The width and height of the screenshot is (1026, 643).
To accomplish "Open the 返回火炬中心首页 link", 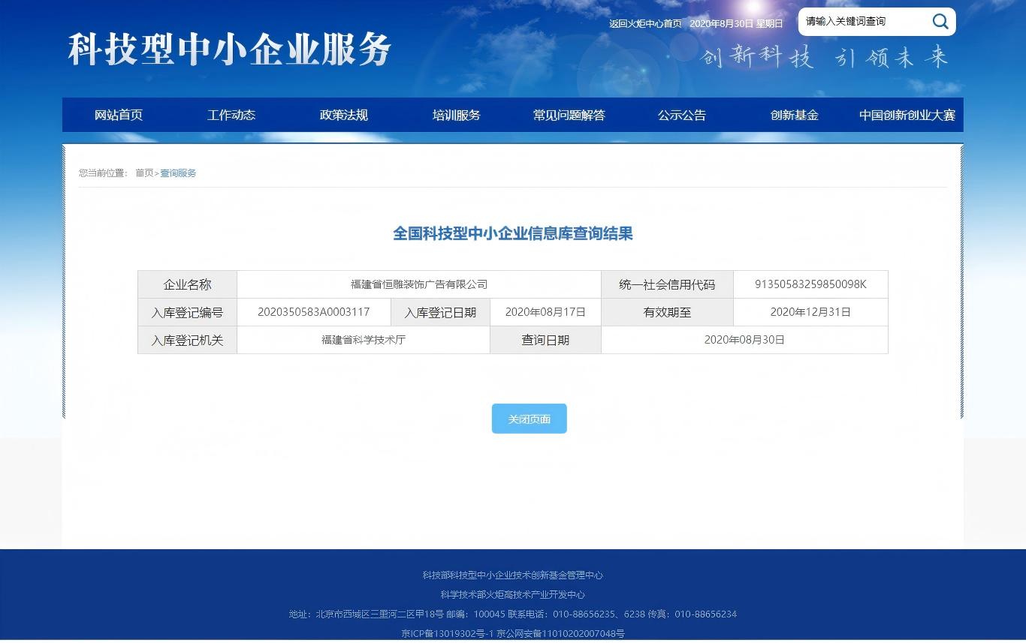I will tap(645, 23).
